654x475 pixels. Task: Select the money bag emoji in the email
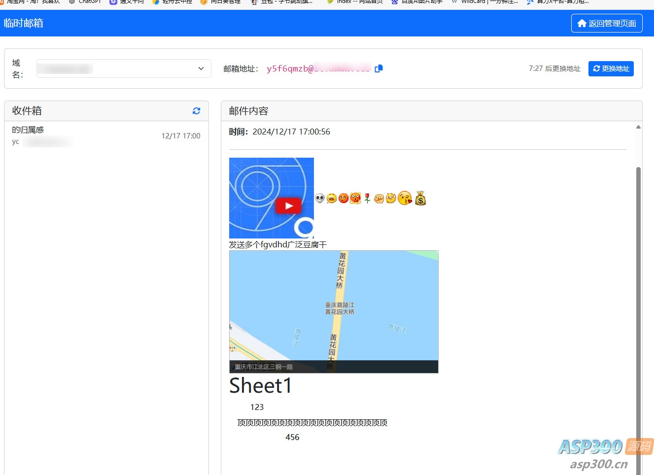420,199
